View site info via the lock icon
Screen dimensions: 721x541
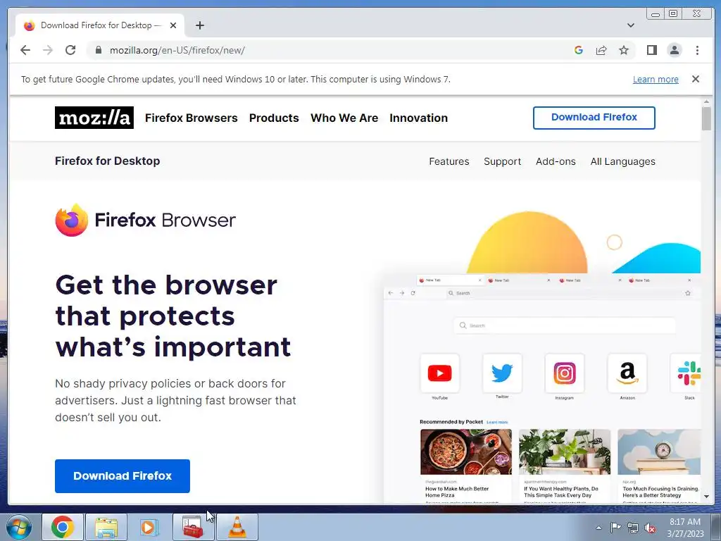[99, 50]
